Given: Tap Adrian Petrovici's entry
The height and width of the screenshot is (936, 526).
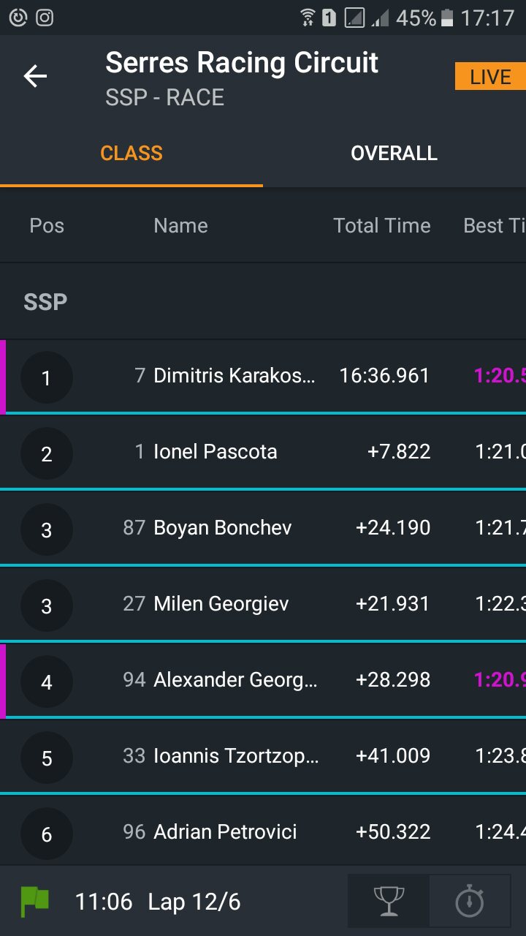Looking at the screenshot, I should 225,832.
